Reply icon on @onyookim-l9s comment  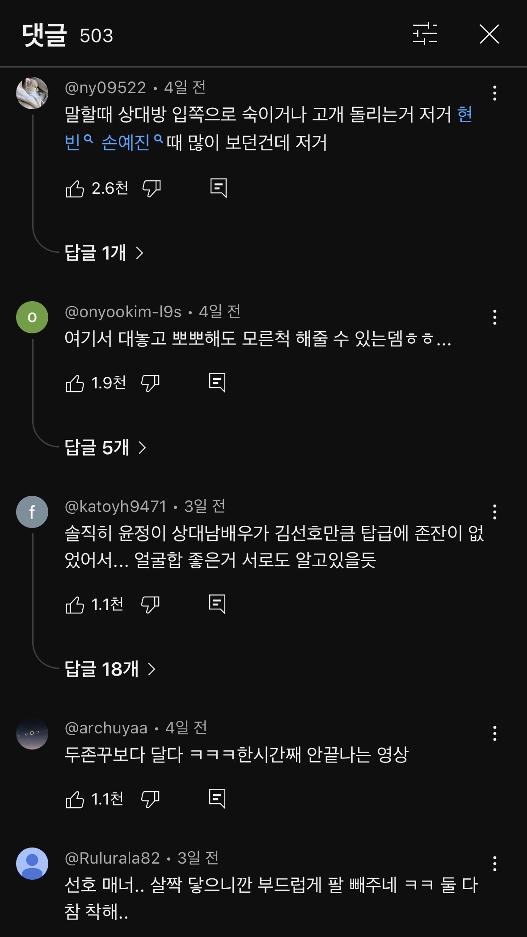coord(217,383)
